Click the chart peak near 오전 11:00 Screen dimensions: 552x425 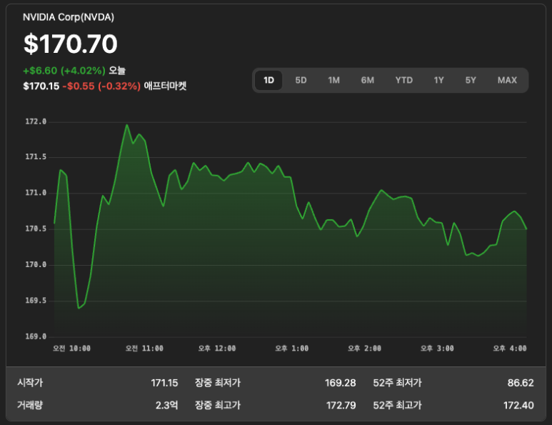pos(126,125)
